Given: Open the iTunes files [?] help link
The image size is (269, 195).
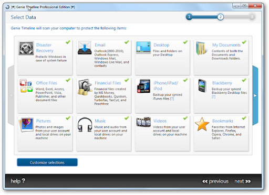Looking at the screenshot, I should pyautogui.click(x=172, y=99).
